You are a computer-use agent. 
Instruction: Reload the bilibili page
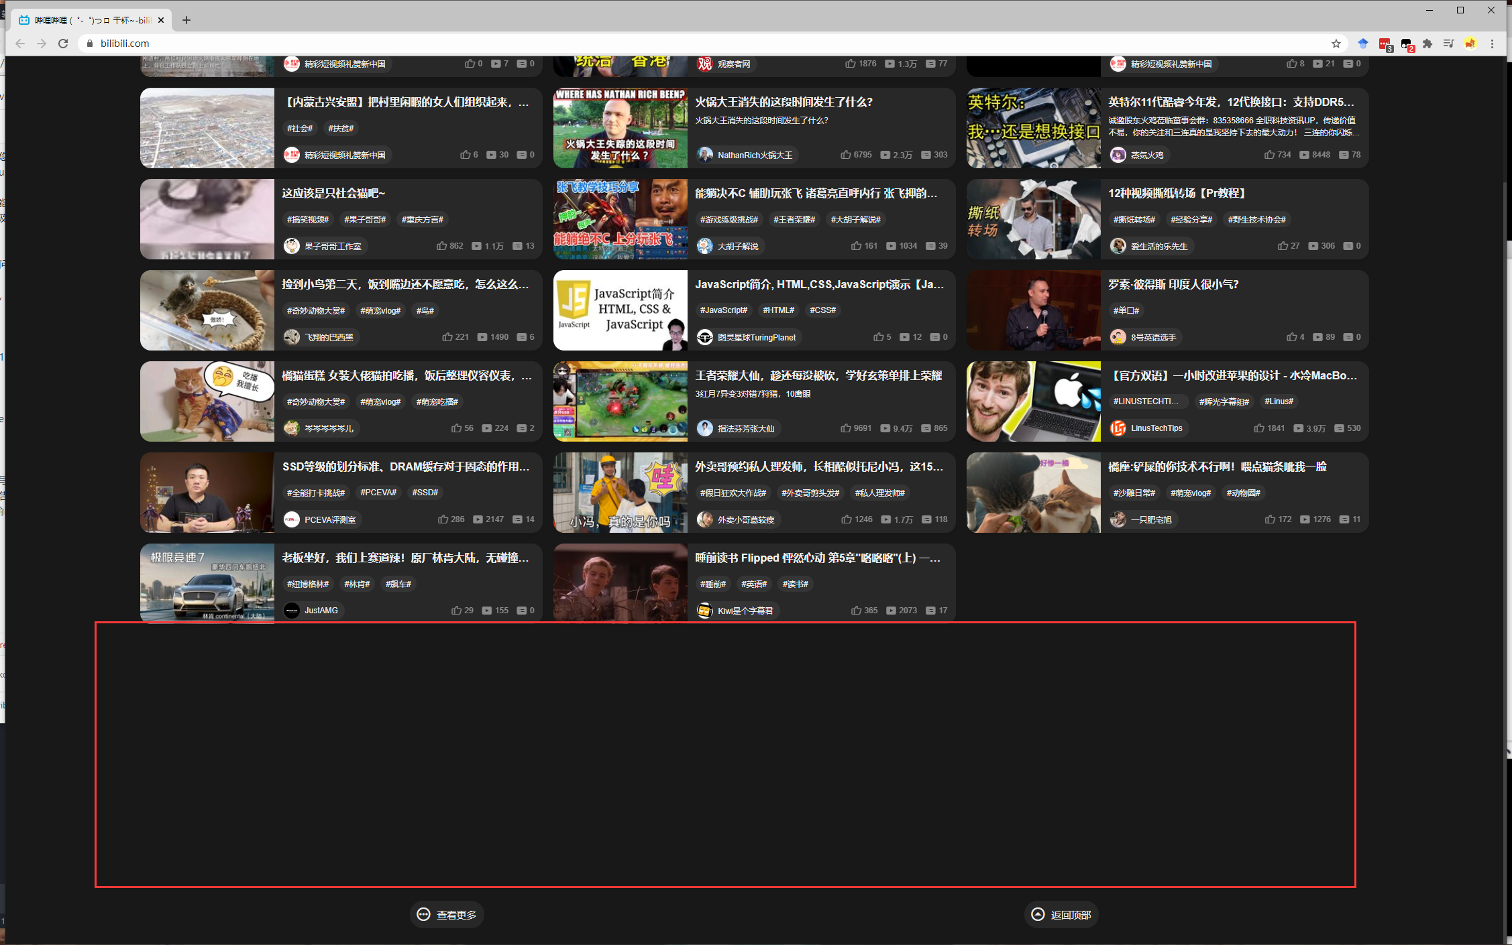[63, 44]
